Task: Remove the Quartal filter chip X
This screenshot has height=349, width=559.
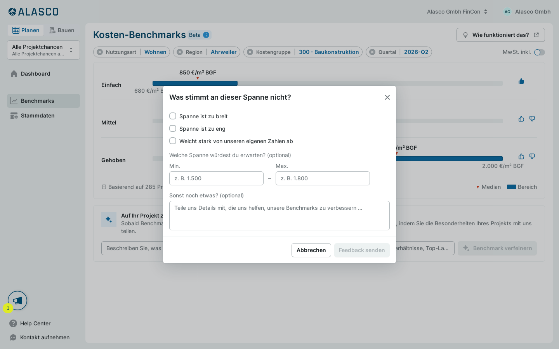Action: (372, 52)
